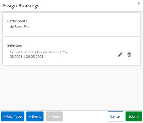Click the + Event button

pyautogui.click(x=35, y=117)
